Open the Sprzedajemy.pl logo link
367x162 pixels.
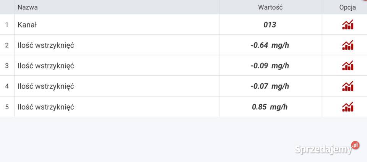[x=327, y=149]
